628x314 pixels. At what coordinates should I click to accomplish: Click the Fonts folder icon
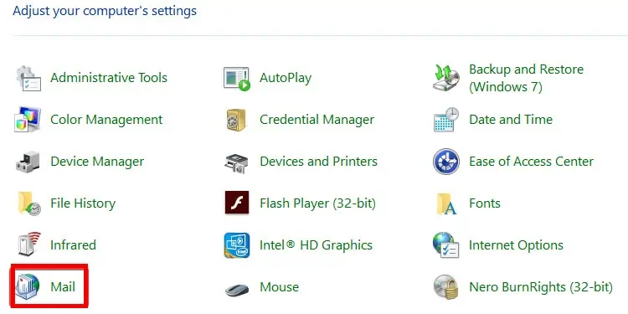click(446, 203)
